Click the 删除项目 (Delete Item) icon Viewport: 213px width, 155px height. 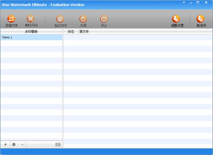pyautogui.click(x=31, y=19)
